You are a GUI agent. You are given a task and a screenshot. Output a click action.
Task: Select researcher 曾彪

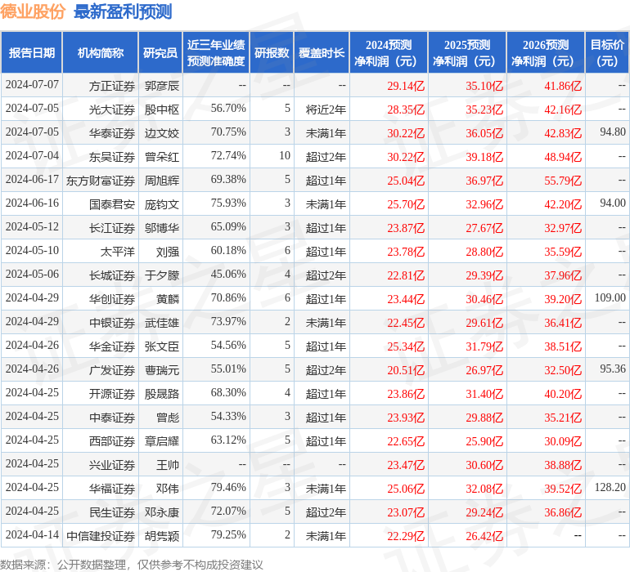[x=168, y=418]
